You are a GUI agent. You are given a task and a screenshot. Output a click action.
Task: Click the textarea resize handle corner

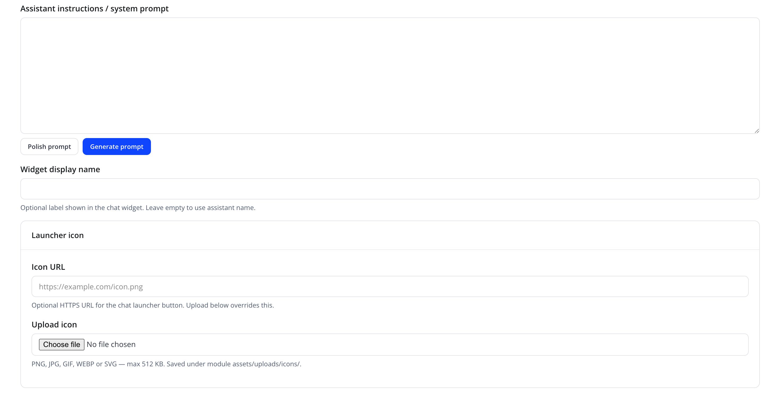pos(756,131)
